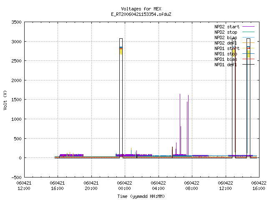Image resolution: width=267 pixels, height=200 pixels.
Task: Click the tallest purple NPD2 start spike
Action: coord(180,124)
